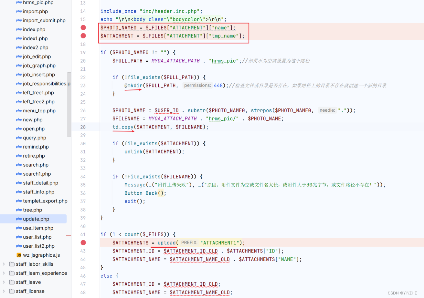The image size is (424, 298).
Task: Open import.php file
Action: pos(35,12)
